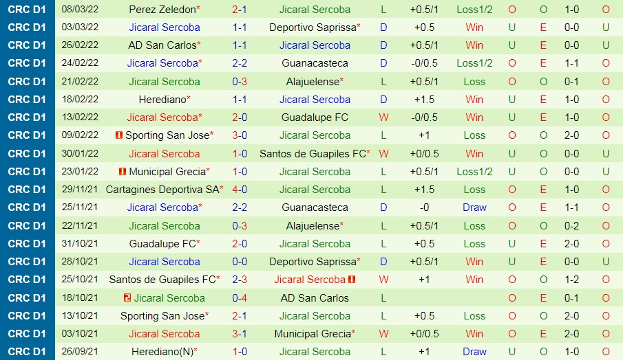623x360 pixels.
Task: Click the 3-0 Sporting San Jose score
Action: coord(240,135)
